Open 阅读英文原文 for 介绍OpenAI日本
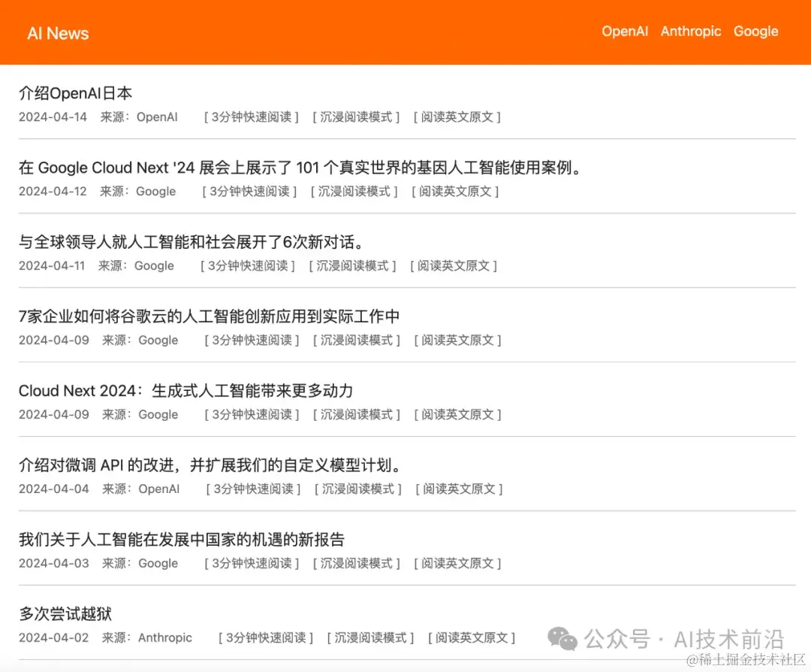This screenshot has height=672, width=811. point(457,117)
